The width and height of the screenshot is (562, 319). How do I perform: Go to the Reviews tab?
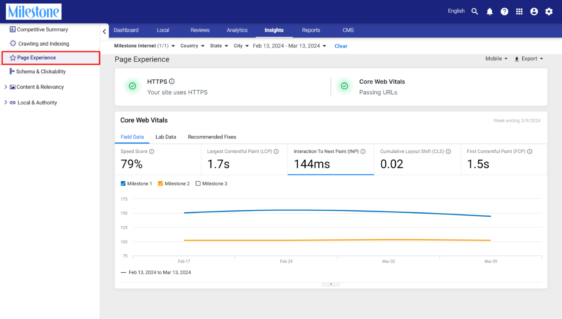pyautogui.click(x=200, y=30)
